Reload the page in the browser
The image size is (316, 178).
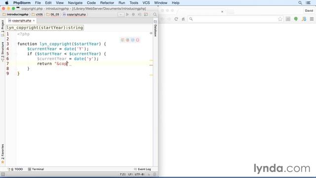click(176, 19)
